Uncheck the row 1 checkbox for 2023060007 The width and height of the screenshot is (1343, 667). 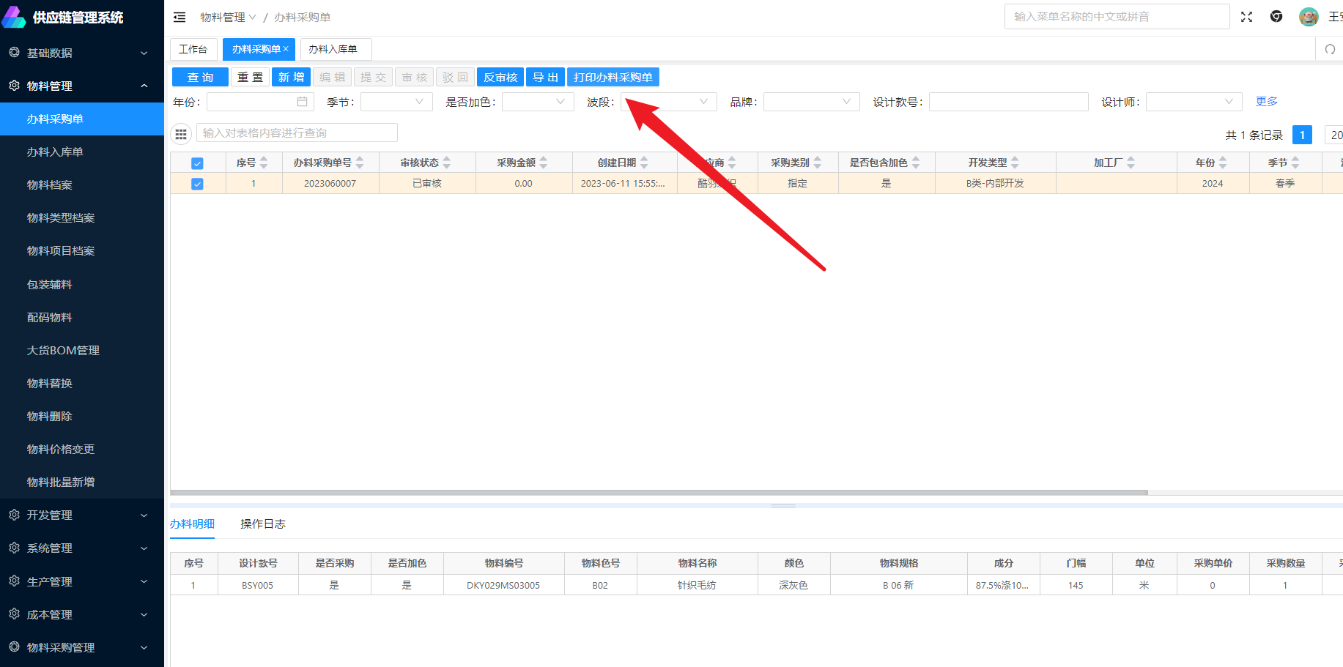click(197, 184)
